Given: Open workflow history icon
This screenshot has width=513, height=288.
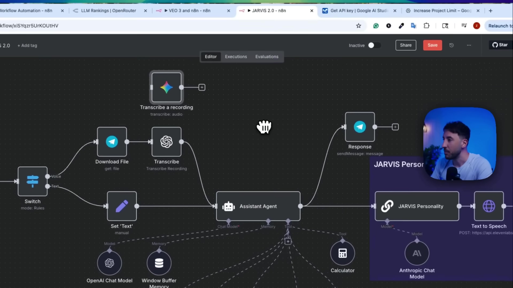Looking at the screenshot, I should [451, 45].
